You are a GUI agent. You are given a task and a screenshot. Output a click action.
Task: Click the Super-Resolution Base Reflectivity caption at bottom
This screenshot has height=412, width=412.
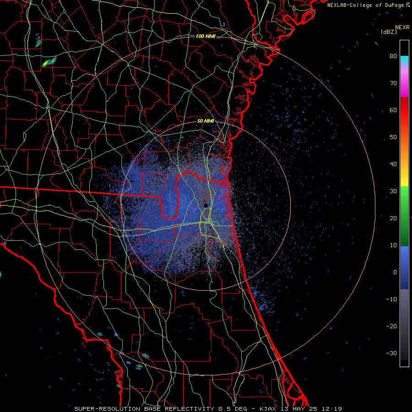(x=208, y=409)
